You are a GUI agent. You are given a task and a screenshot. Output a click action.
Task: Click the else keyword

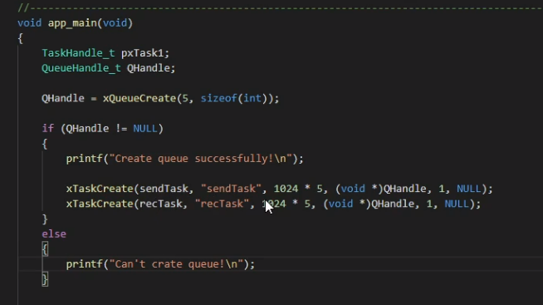point(54,234)
